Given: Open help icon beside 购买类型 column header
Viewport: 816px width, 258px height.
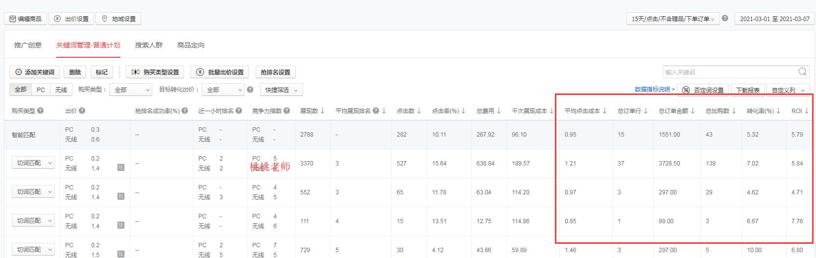Looking at the screenshot, I should coord(41,111).
